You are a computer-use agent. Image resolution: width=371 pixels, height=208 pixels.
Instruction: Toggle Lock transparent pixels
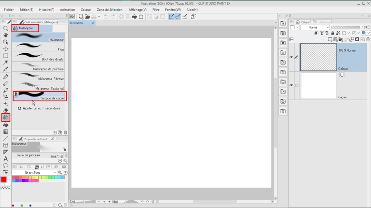coord(338,33)
